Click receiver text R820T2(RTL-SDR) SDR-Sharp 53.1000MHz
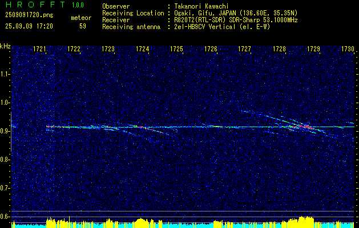 point(236,20)
